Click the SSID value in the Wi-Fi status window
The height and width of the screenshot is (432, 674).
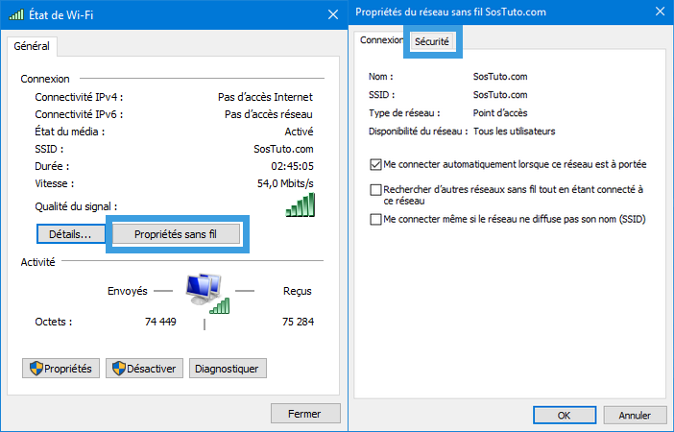click(283, 149)
